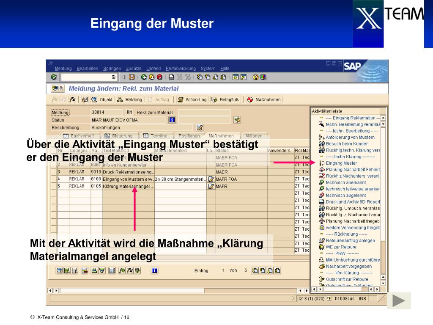Click the Save diskette icon

click(132, 77)
